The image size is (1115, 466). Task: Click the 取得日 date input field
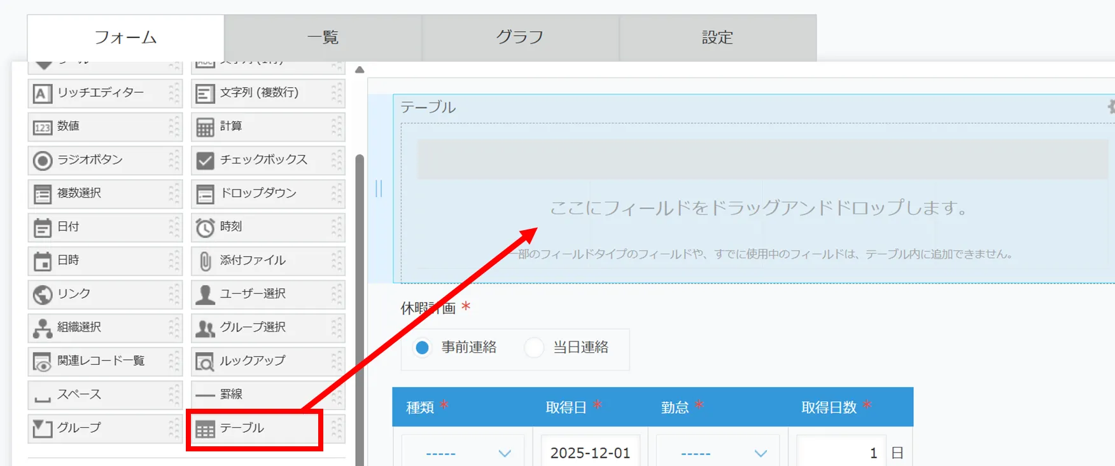[x=590, y=453]
